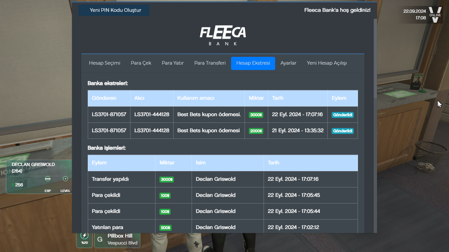This screenshot has width=449, height=252.
Task: Click the 3000$ badge in Banka ekstreleri
Action: [256, 115]
